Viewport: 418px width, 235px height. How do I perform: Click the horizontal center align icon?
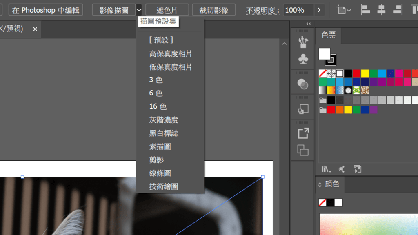pyautogui.click(x=381, y=10)
